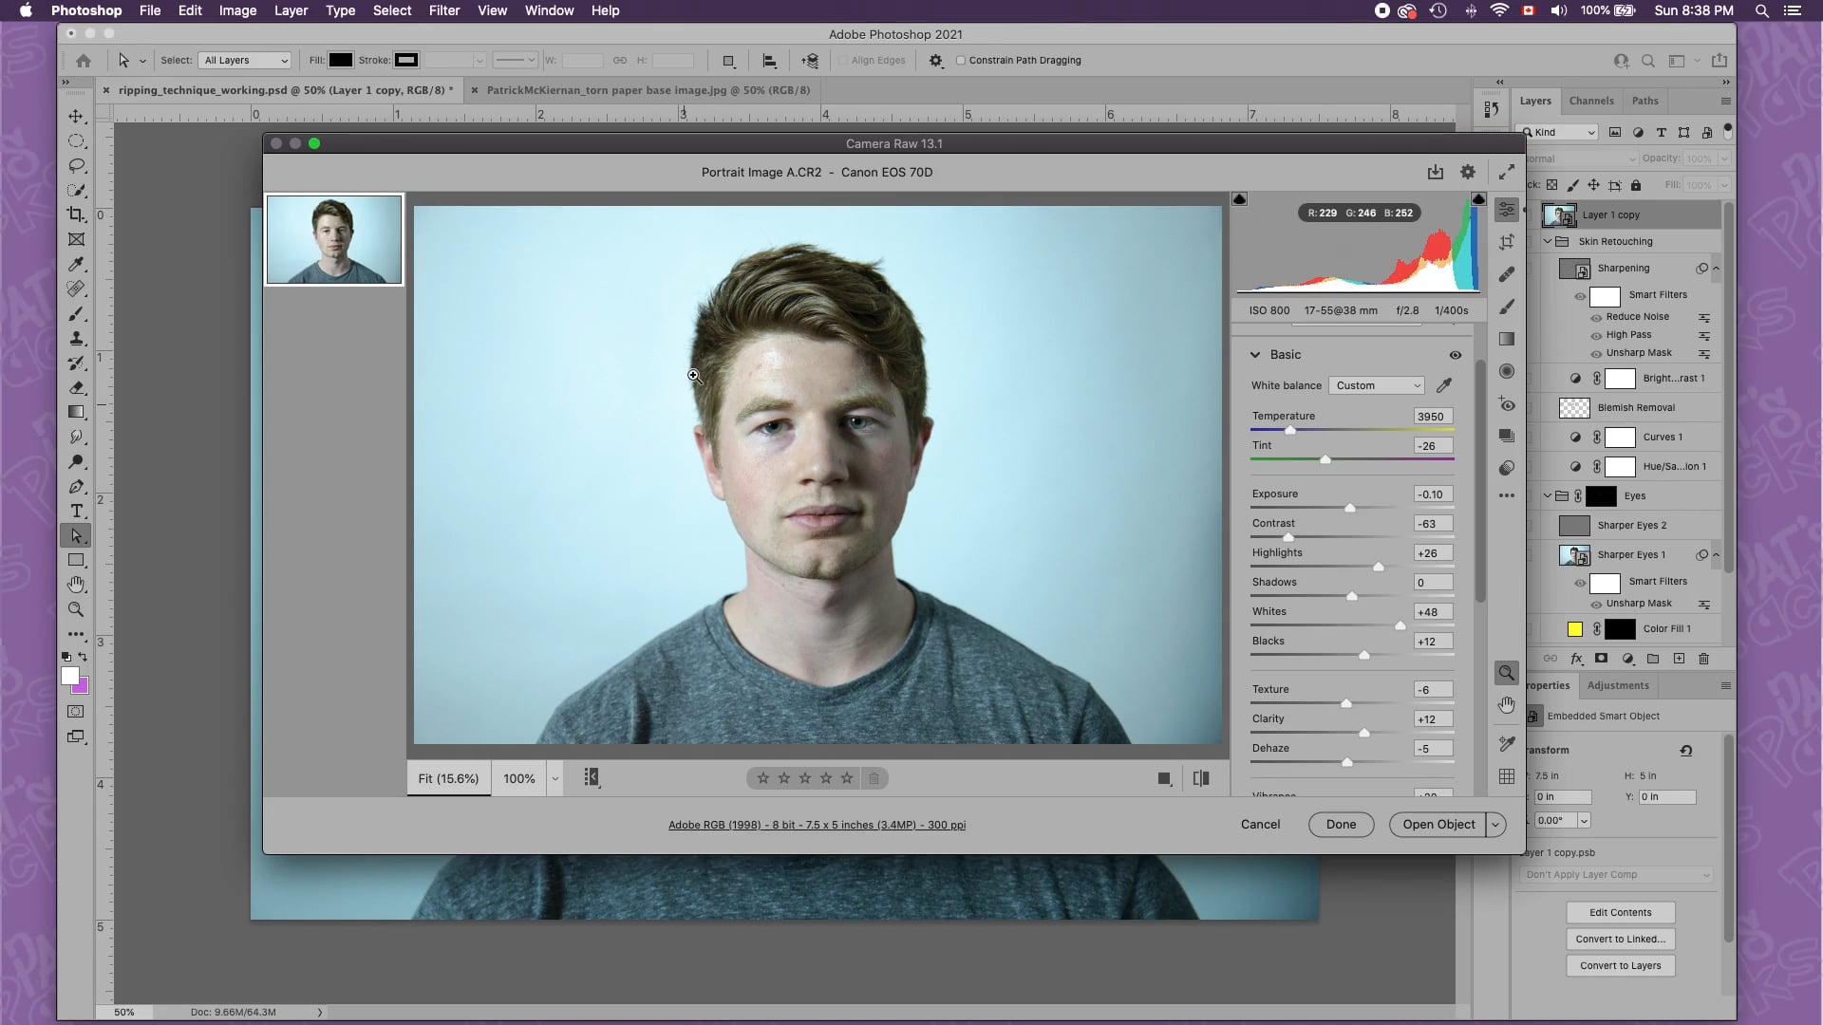Adjust the Temperature slider handle
Screen dimensions: 1823x1025
pyautogui.click(x=1290, y=430)
